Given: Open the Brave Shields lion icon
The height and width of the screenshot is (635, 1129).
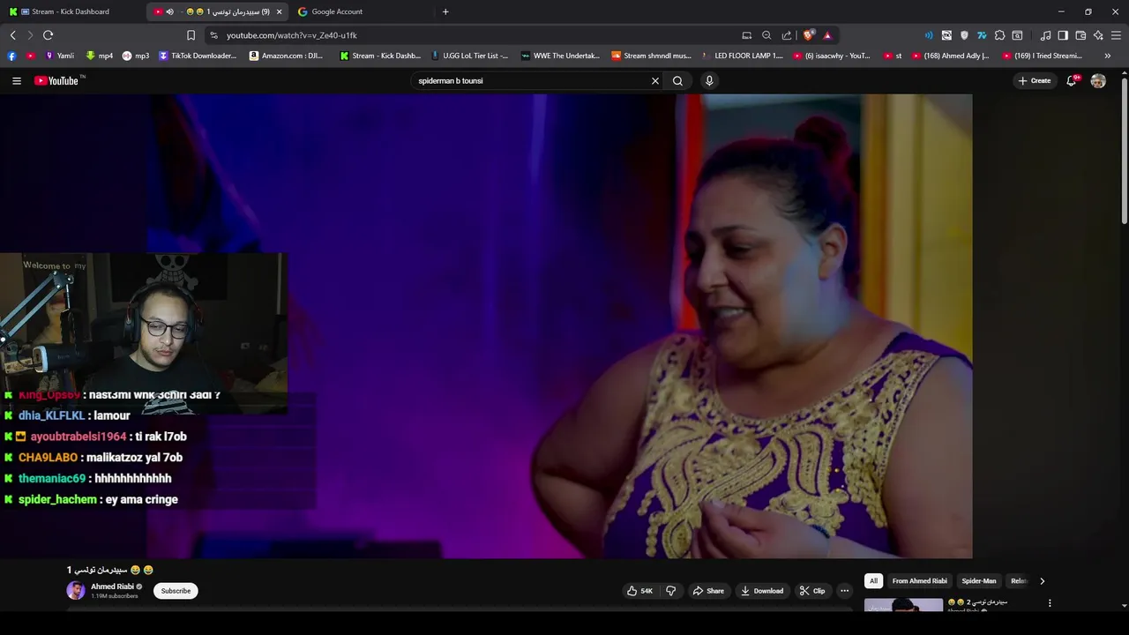Looking at the screenshot, I should [808, 35].
